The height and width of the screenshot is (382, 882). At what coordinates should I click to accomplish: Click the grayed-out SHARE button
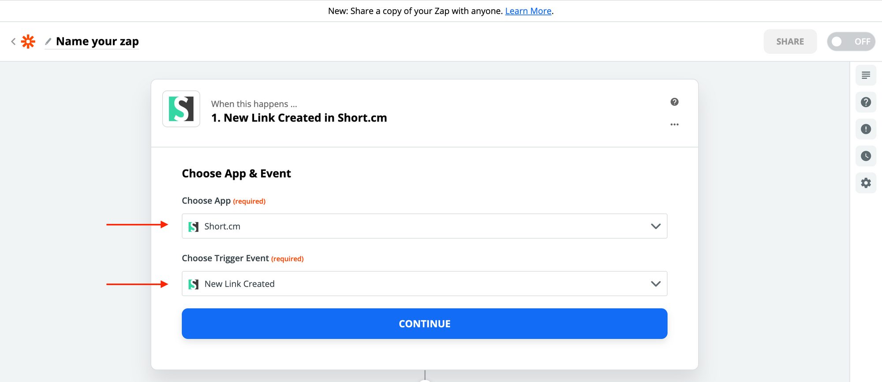[x=790, y=41]
